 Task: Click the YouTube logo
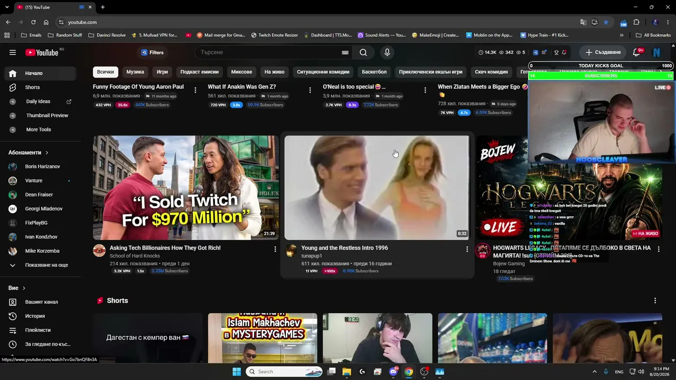coord(42,52)
